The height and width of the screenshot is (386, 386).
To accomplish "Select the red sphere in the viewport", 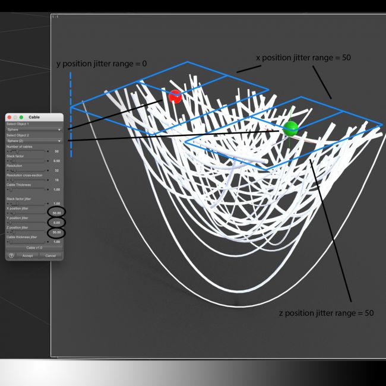I will pos(175,96).
